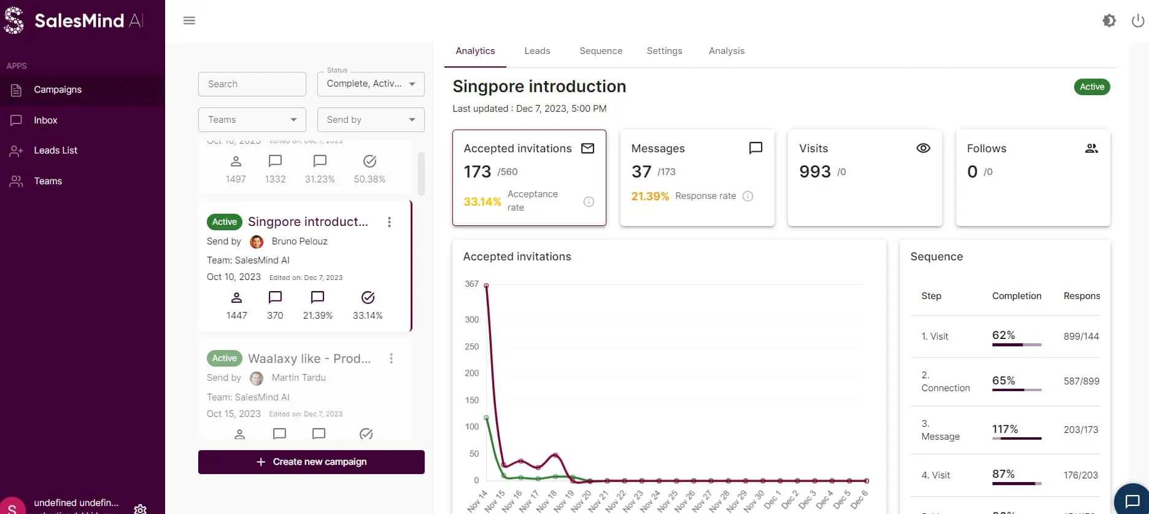Click the campaign list scrollbar
Image resolution: width=1149 pixels, height=514 pixels.
click(421, 173)
